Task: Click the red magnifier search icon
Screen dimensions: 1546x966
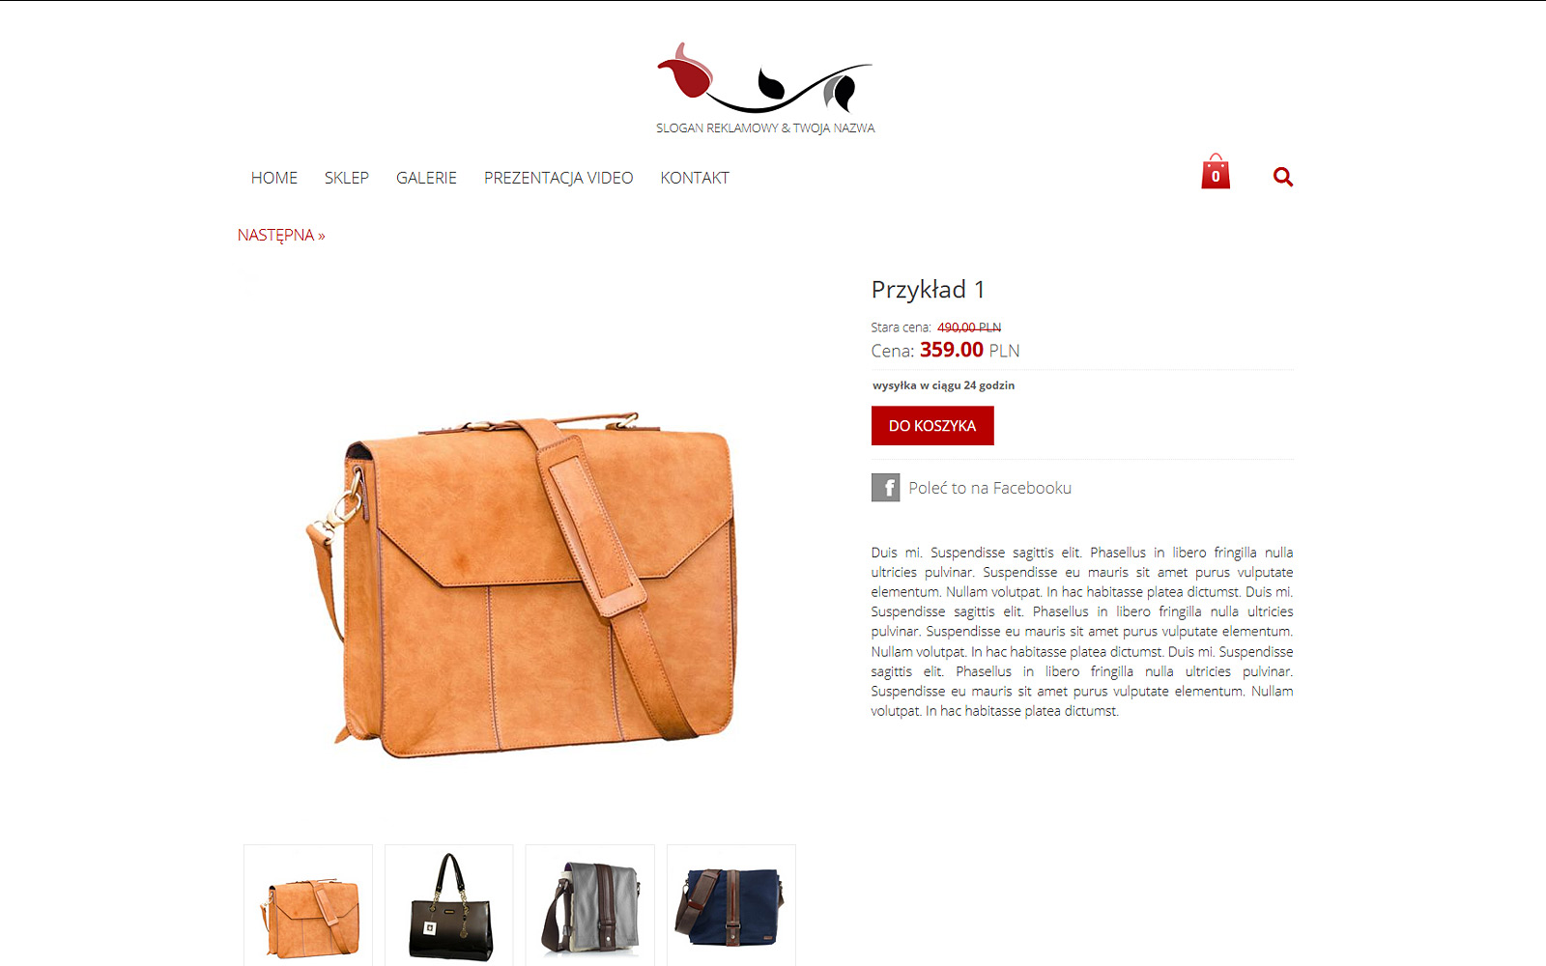Action: 1283,177
